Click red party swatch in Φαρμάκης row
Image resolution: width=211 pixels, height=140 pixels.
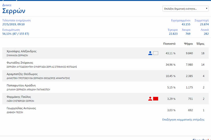(155, 99)
